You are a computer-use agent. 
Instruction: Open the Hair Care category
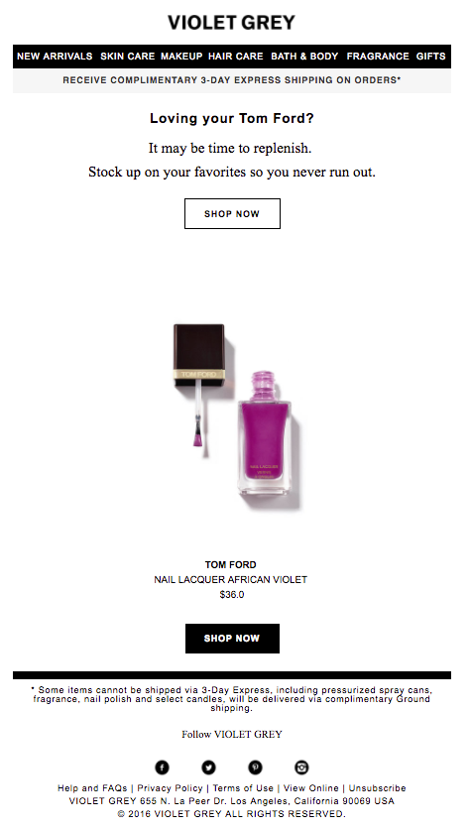pyautogui.click(x=235, y=57)
